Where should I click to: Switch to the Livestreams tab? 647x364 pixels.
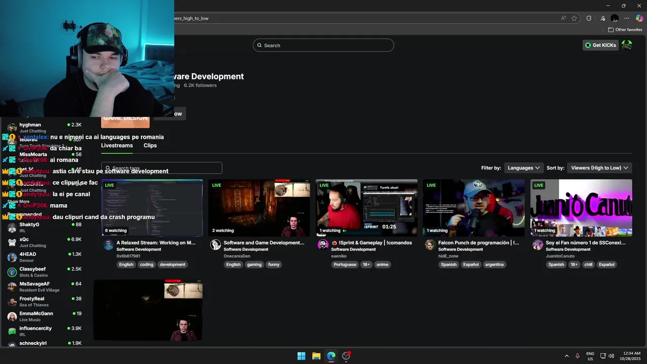tap(117, 146)
